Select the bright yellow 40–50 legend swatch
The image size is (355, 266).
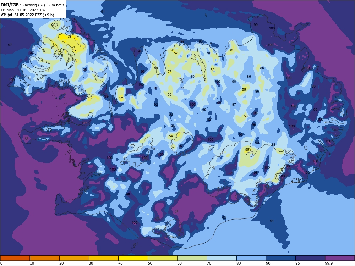133,258
